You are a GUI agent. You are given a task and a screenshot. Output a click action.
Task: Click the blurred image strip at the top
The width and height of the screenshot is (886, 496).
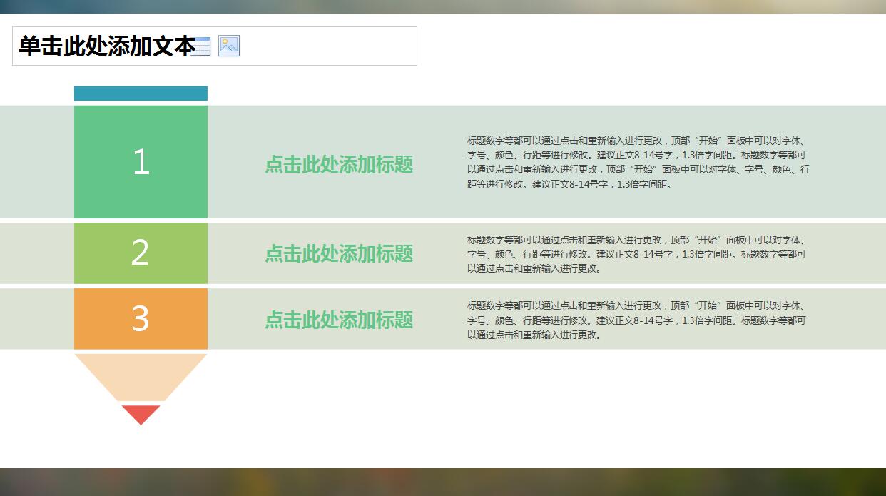[x=443, y=5]
